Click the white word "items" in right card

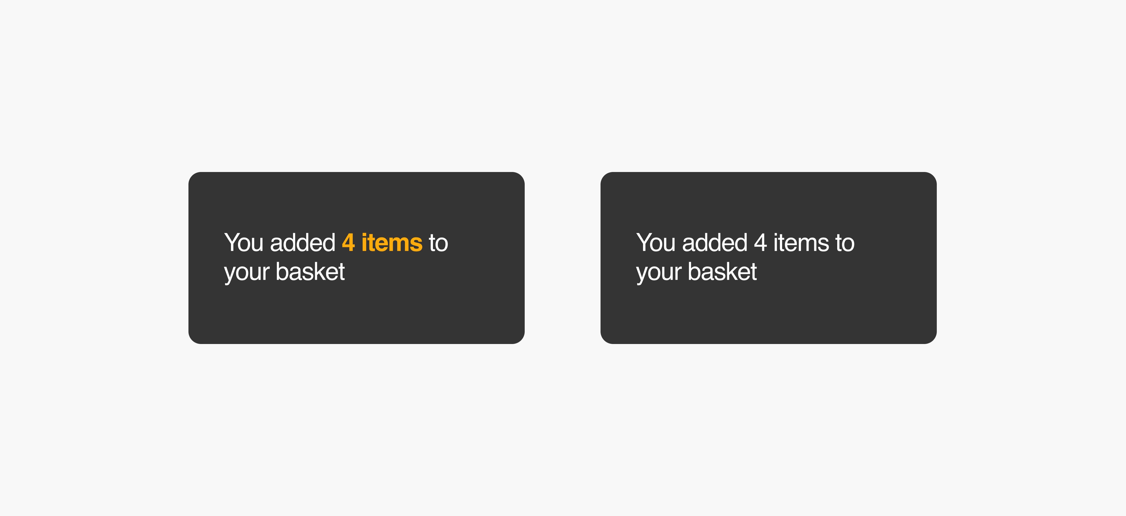(x=801, y=243)
